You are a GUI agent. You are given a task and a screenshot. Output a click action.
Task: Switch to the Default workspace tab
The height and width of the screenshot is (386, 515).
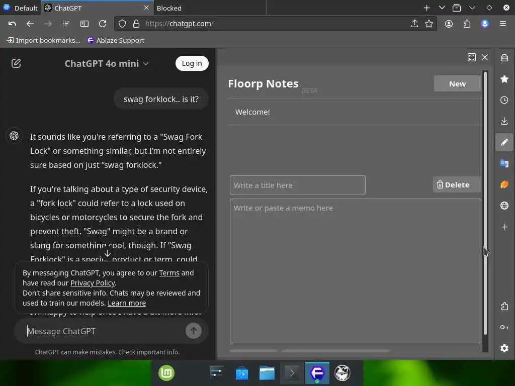point(20,8)
